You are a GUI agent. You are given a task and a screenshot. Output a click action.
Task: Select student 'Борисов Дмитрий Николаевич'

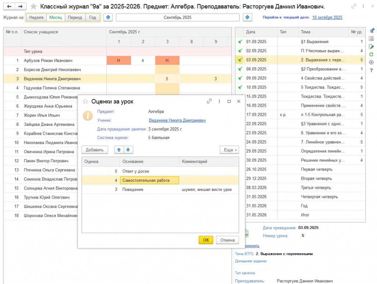[x=52, y=70]
